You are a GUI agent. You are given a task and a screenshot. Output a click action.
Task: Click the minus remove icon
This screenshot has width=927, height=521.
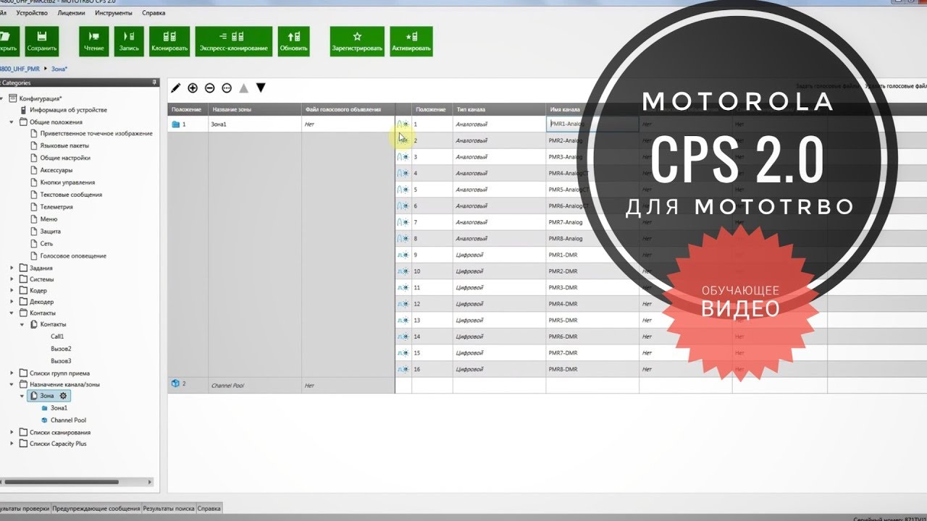click(x=209, y=88)
